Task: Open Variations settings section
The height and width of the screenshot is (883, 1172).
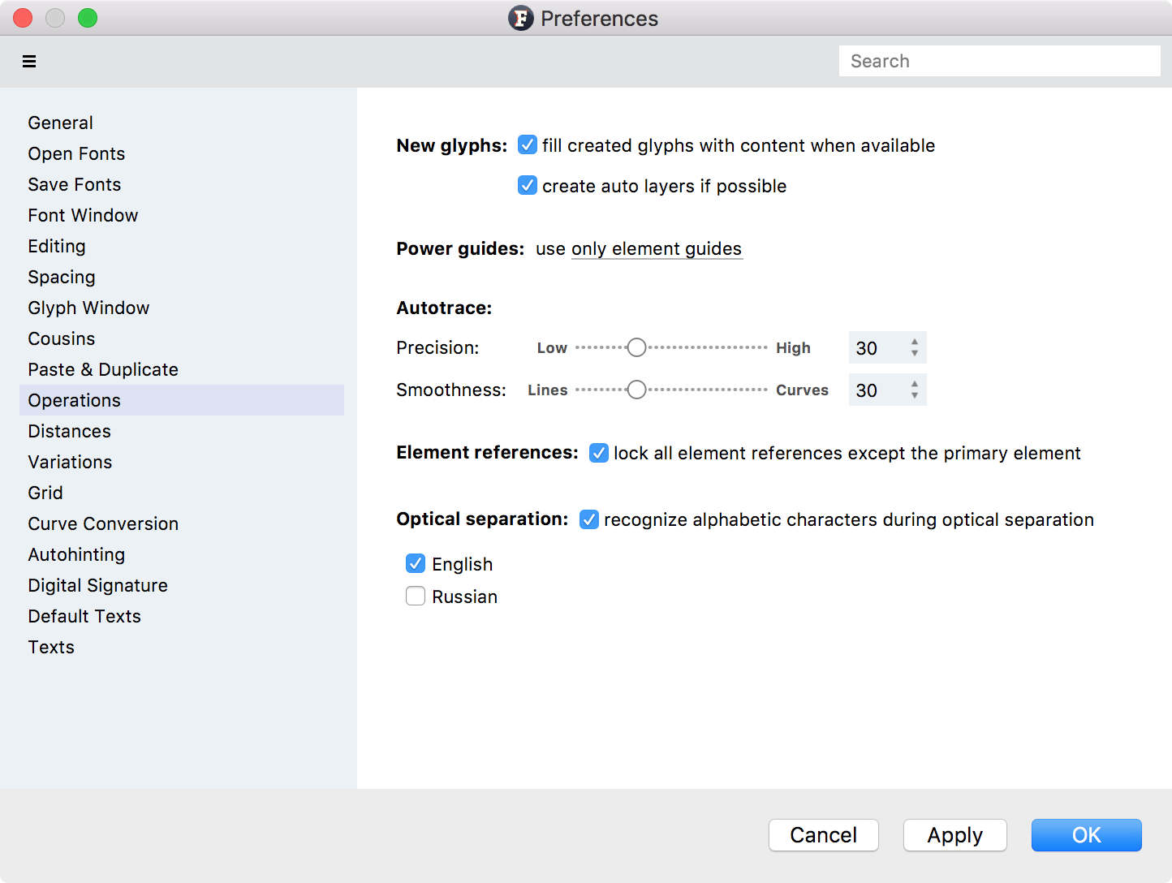Action: tap(182, 462)
